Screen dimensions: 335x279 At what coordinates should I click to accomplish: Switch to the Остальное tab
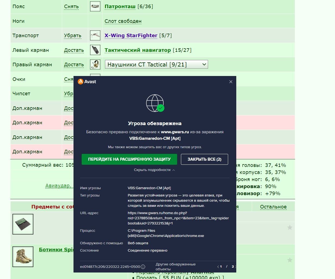[x=273, y=207]
